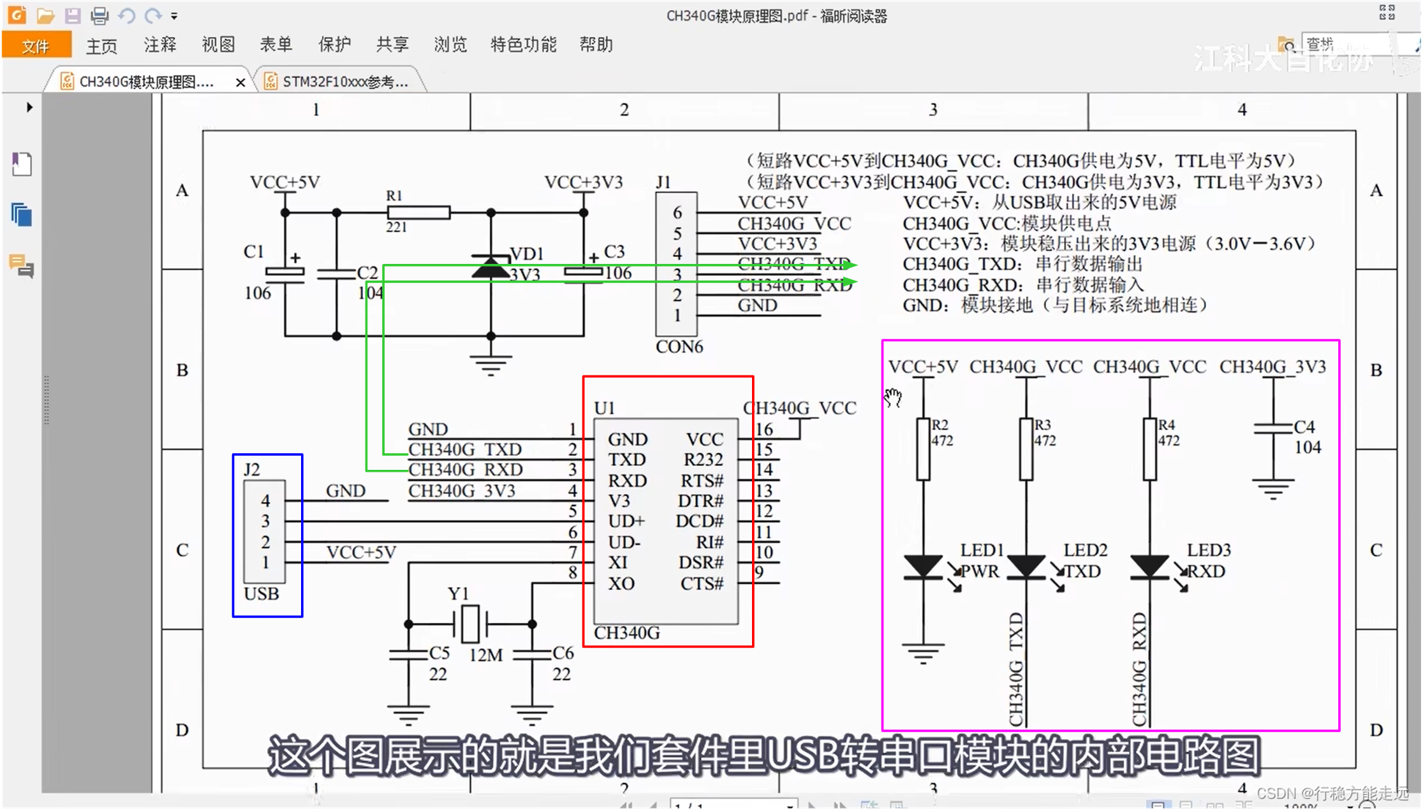Expand the left navigation panel arrow

coord(29,107)
